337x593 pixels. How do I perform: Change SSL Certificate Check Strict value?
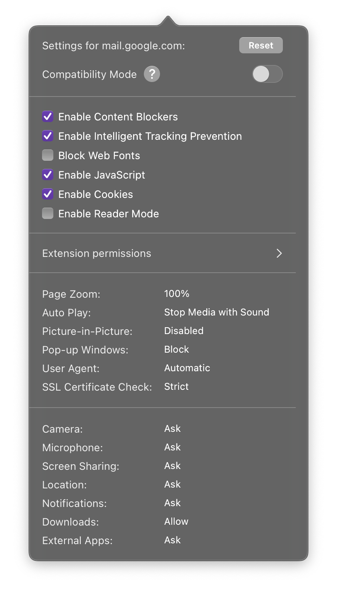tap(176, 387)
